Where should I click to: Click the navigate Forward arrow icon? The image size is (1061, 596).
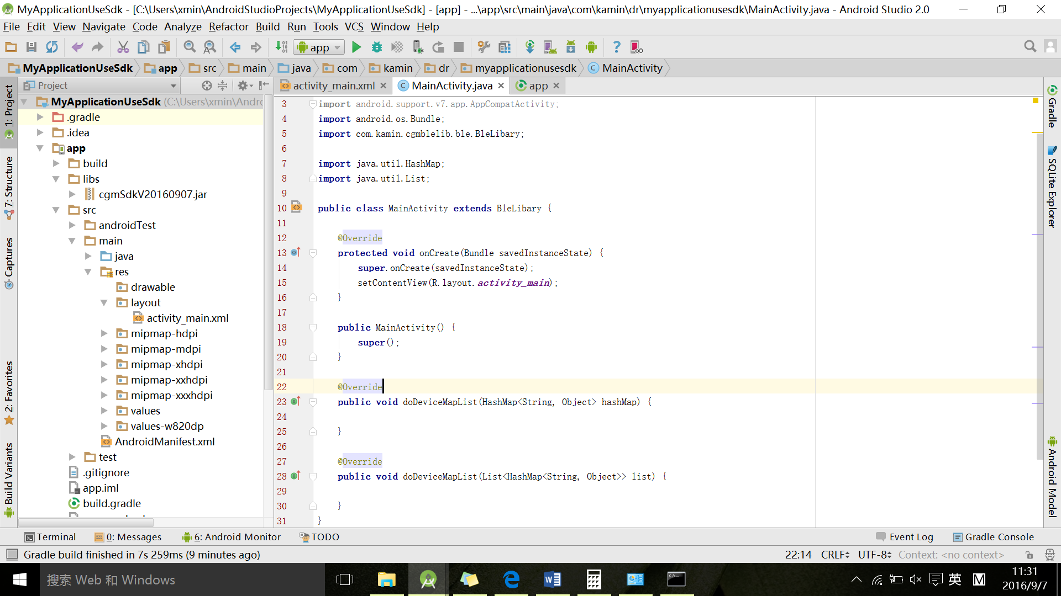[256, 47]
